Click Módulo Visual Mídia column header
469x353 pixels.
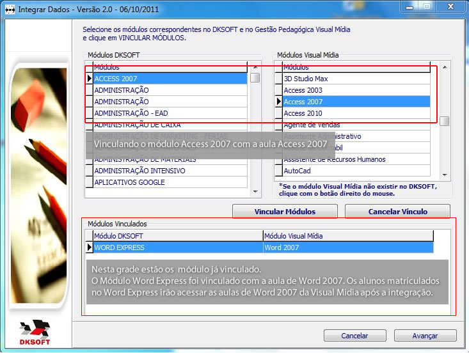pos(348,236)
